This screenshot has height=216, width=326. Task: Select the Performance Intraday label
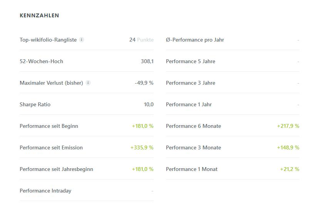[45, 191]
